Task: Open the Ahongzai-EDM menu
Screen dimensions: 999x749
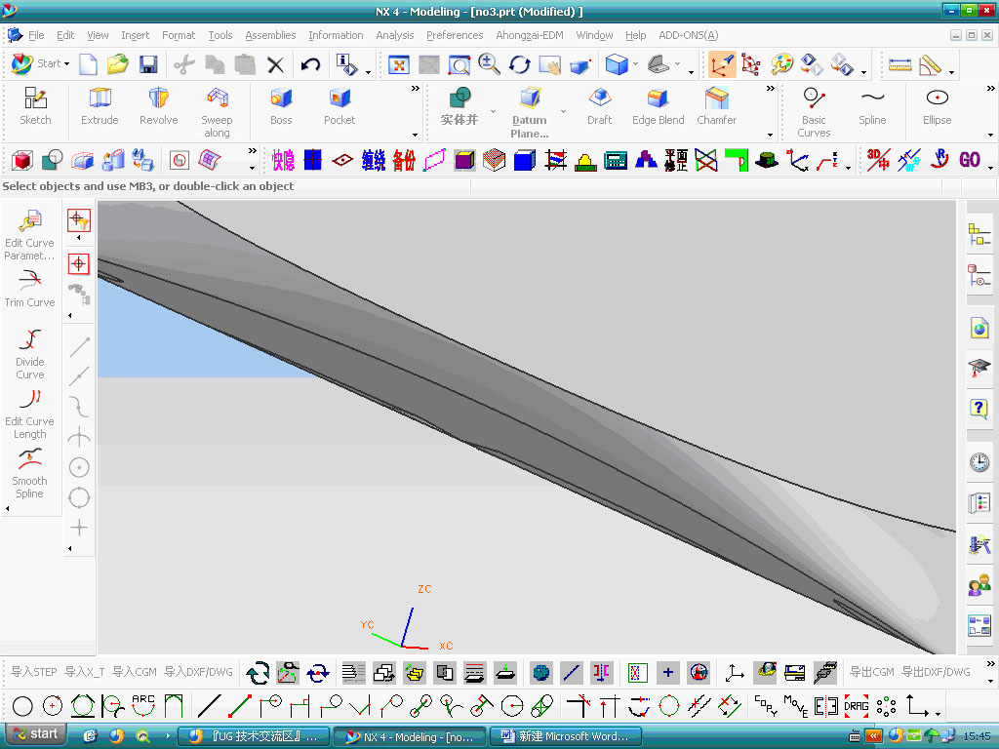Action: (530, 35)
